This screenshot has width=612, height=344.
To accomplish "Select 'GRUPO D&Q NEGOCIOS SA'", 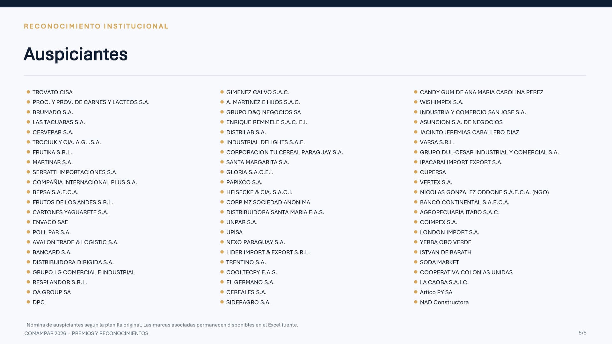I will click(x=264, y=112).
